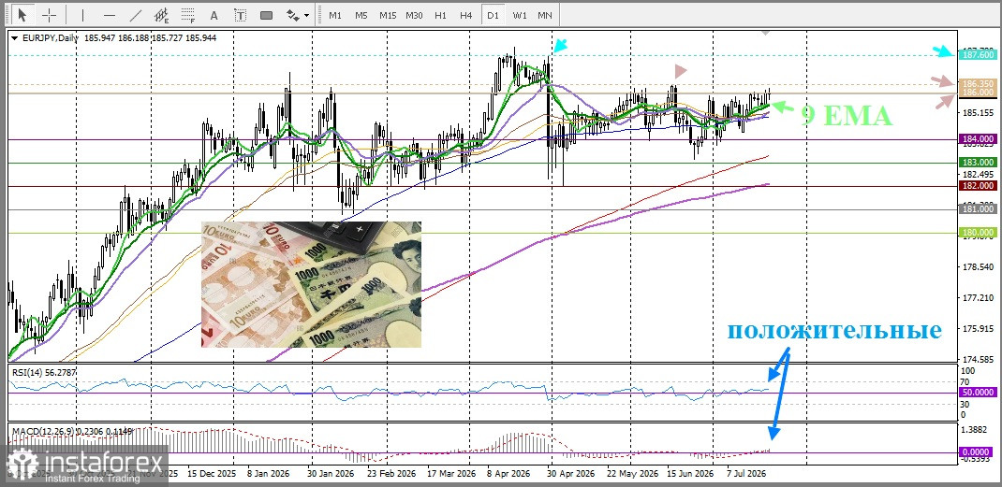Viewport: 1002px width, 487px height.
Task: Click the EURJPY,Daily symbol label
Action: click(51, 38)
